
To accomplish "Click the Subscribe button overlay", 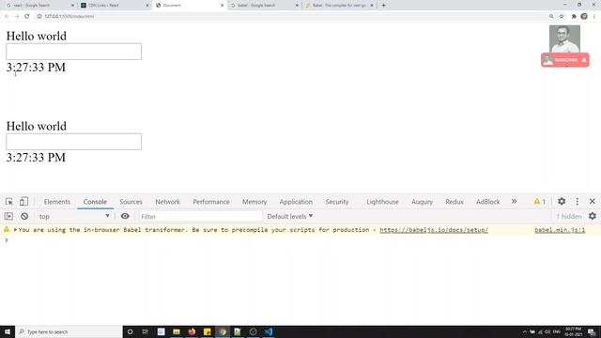I will coord(565,60).
